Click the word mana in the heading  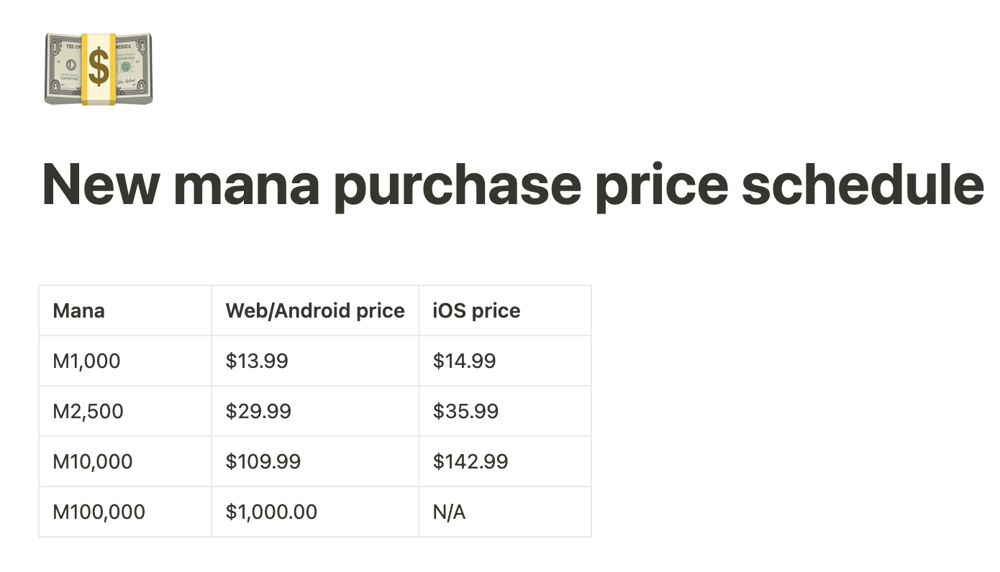247,187
